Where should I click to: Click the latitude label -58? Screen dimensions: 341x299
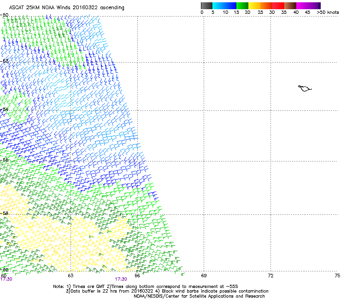coord(4,213)
